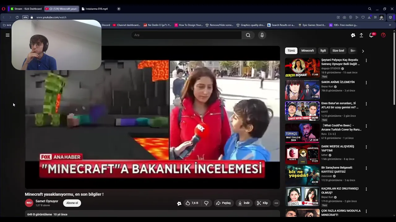Click the YouTube Ara search field
This screenshot has height=222, width=396.
tap(187, 35)
